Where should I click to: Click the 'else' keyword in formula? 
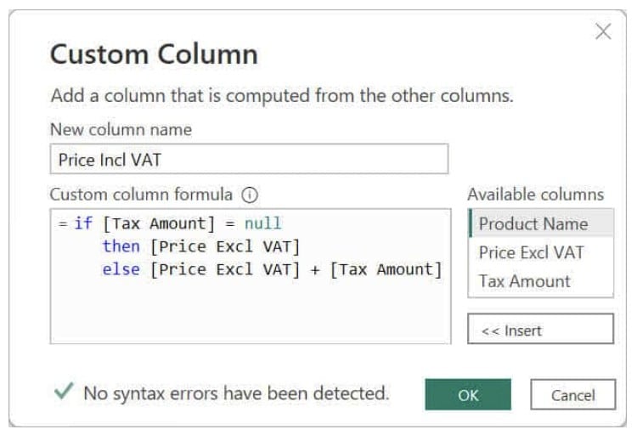coord(121,269)
